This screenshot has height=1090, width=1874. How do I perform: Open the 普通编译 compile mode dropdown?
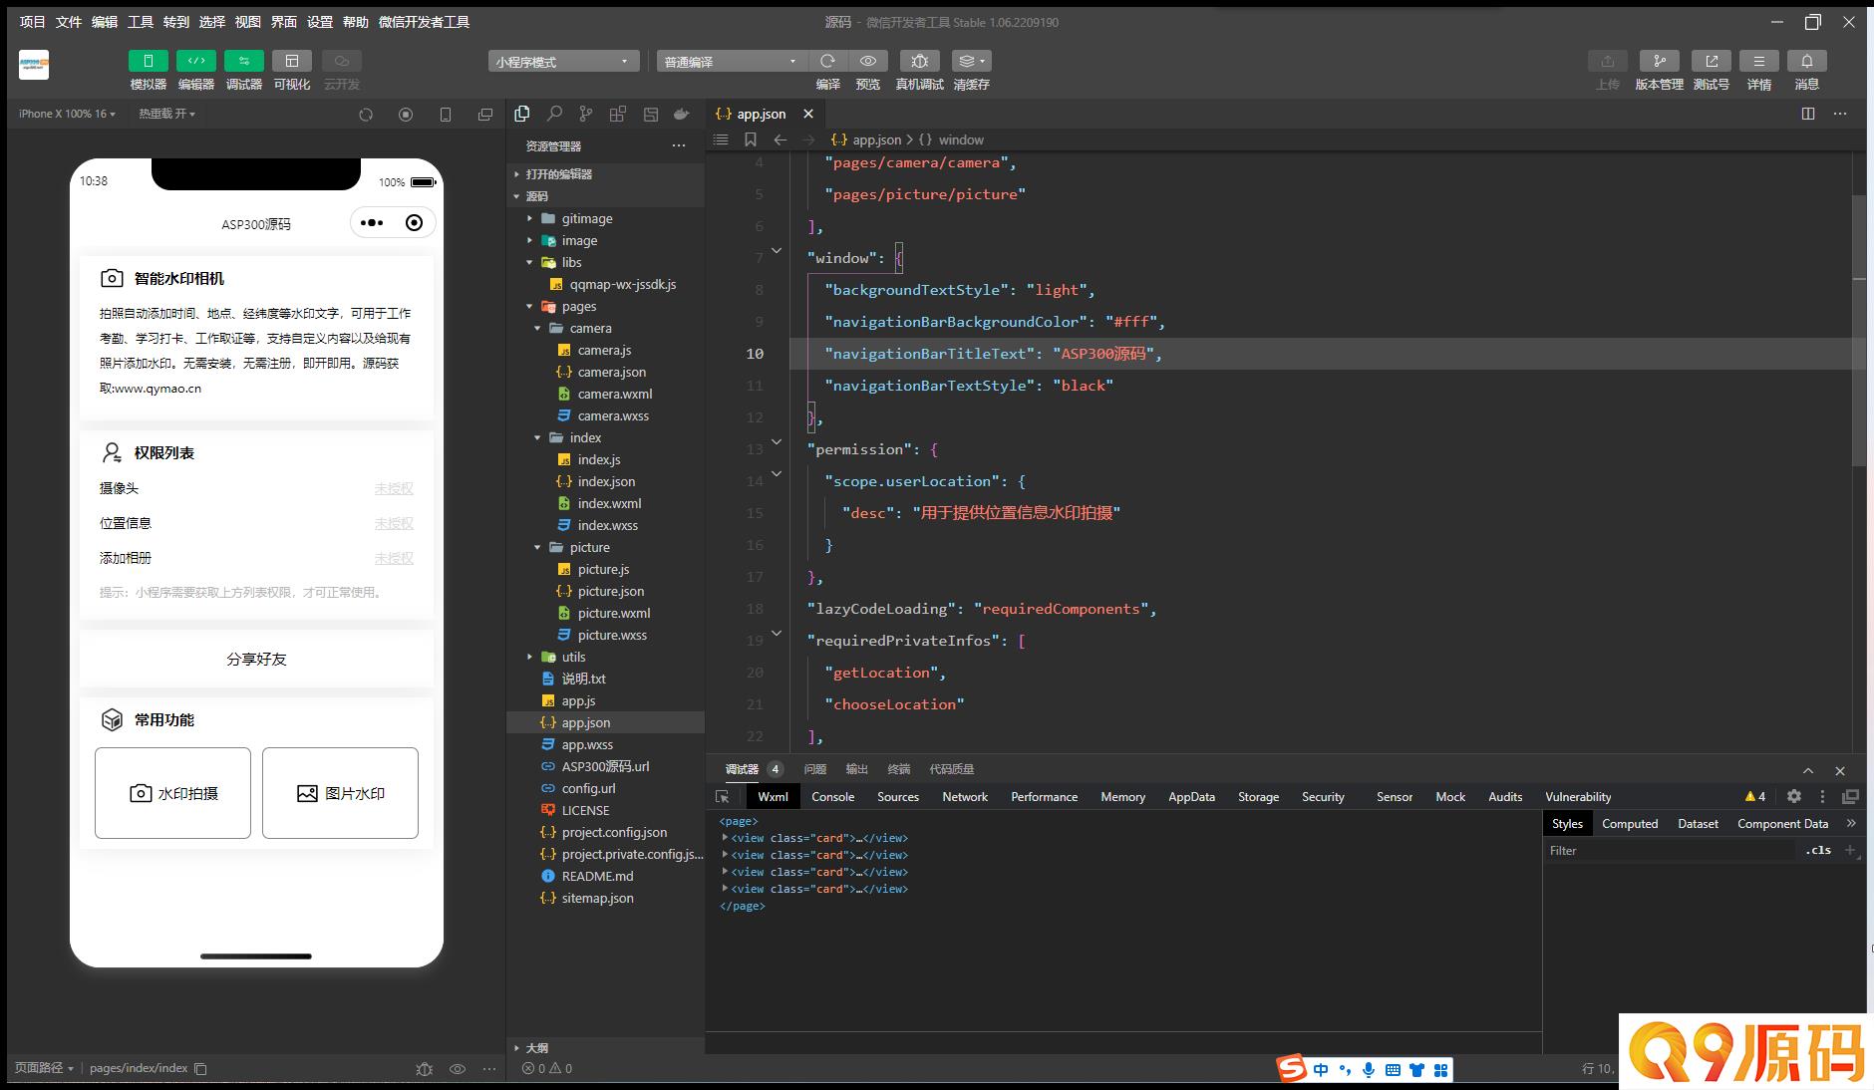coord(732,62)
